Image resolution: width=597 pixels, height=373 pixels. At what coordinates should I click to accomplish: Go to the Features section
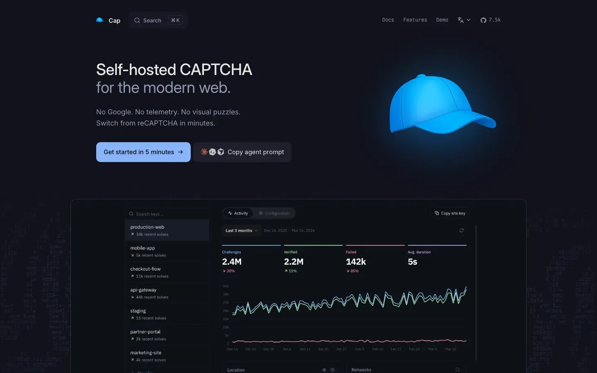point(415,20)
